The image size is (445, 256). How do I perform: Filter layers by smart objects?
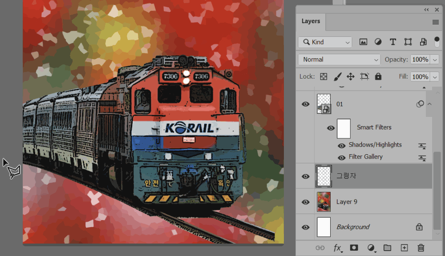click(x=423, y=42)
